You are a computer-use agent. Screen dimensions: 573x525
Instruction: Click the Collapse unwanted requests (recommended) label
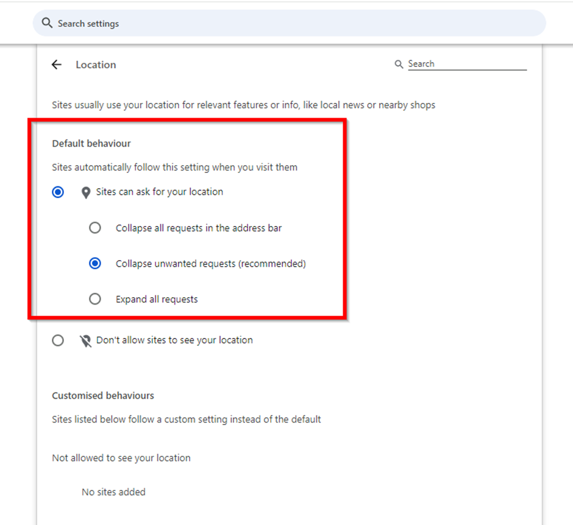(x=211, y=264)
